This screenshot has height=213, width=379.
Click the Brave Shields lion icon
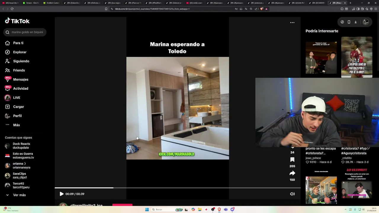pos(261,9)
